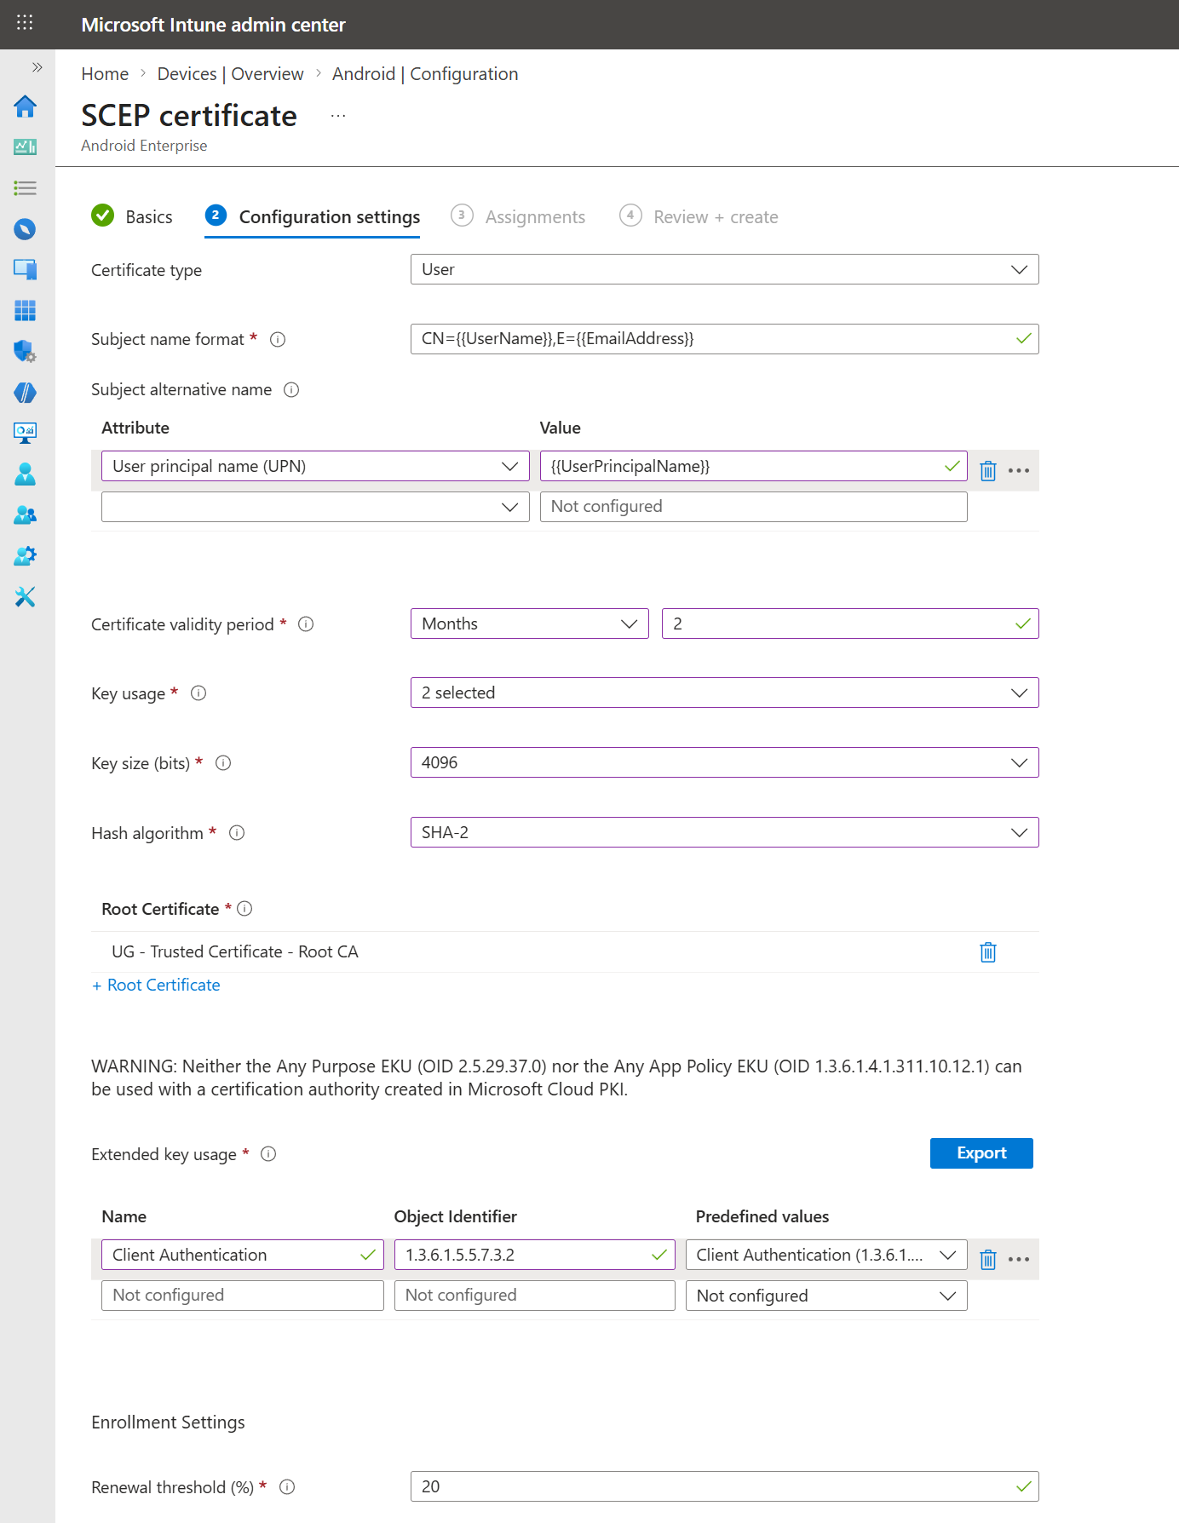Go to Basics step tab

pyautogui.click(x=132, y=216)
